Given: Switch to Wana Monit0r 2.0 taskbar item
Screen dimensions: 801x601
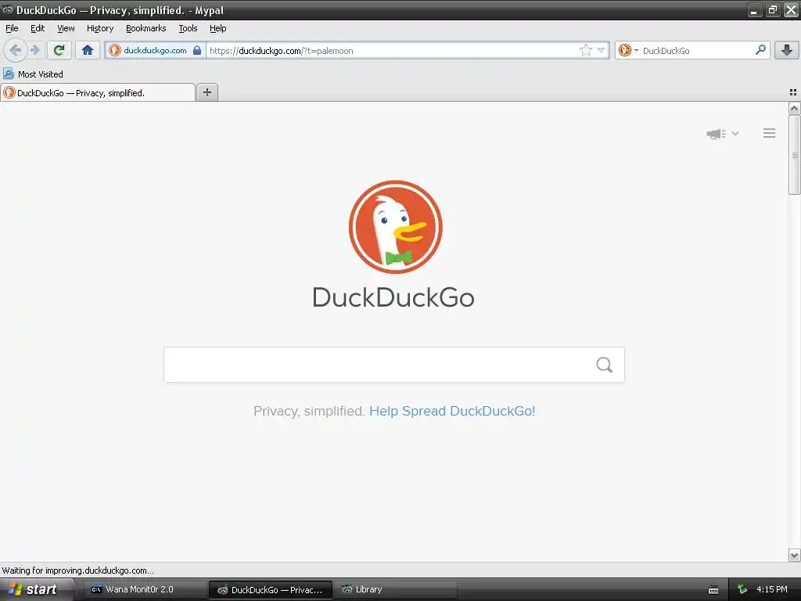Looking at the screenshot, I should tap(144, 589).
